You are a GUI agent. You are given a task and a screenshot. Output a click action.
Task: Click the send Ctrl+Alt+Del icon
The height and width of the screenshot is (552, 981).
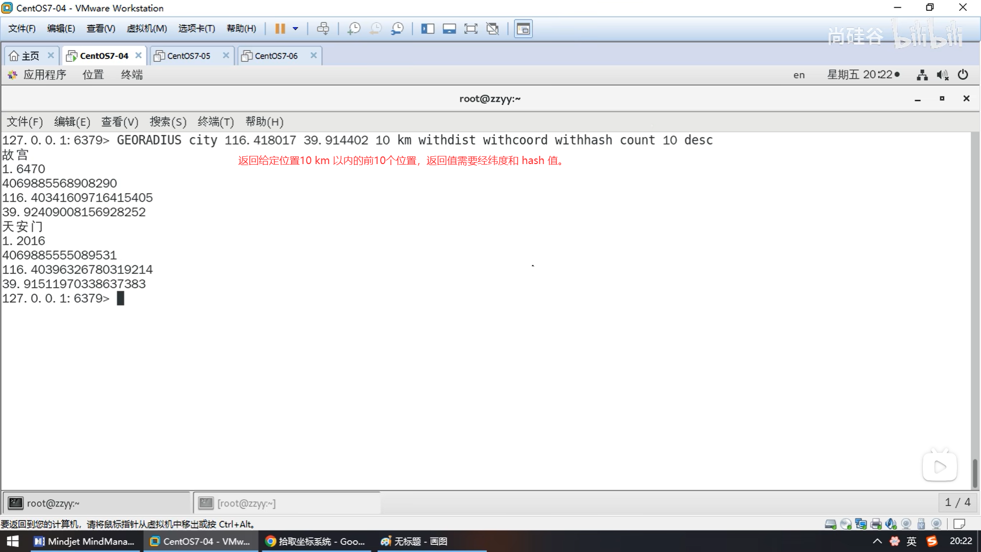[323, 29]
